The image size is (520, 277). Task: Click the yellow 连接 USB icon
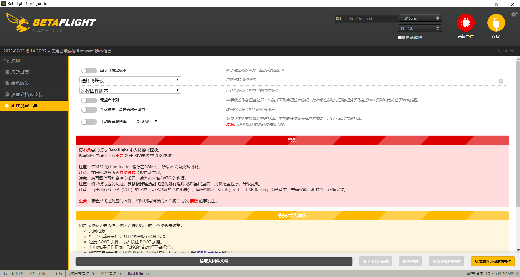(496, 23)
